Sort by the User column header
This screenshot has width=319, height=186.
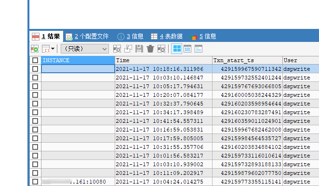coord(301,60)
